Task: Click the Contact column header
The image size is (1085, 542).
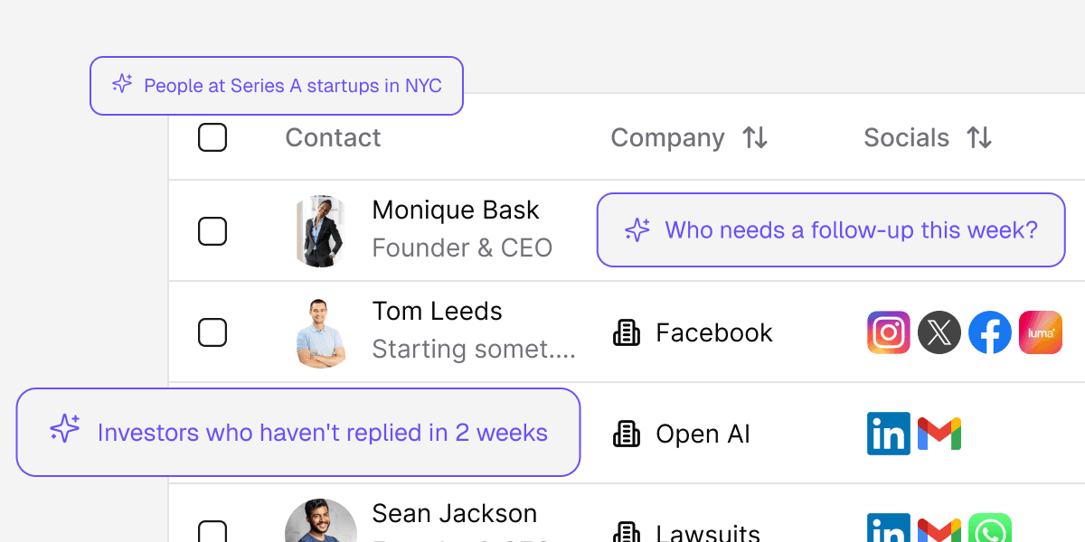Action: click(x=333, y=137)
